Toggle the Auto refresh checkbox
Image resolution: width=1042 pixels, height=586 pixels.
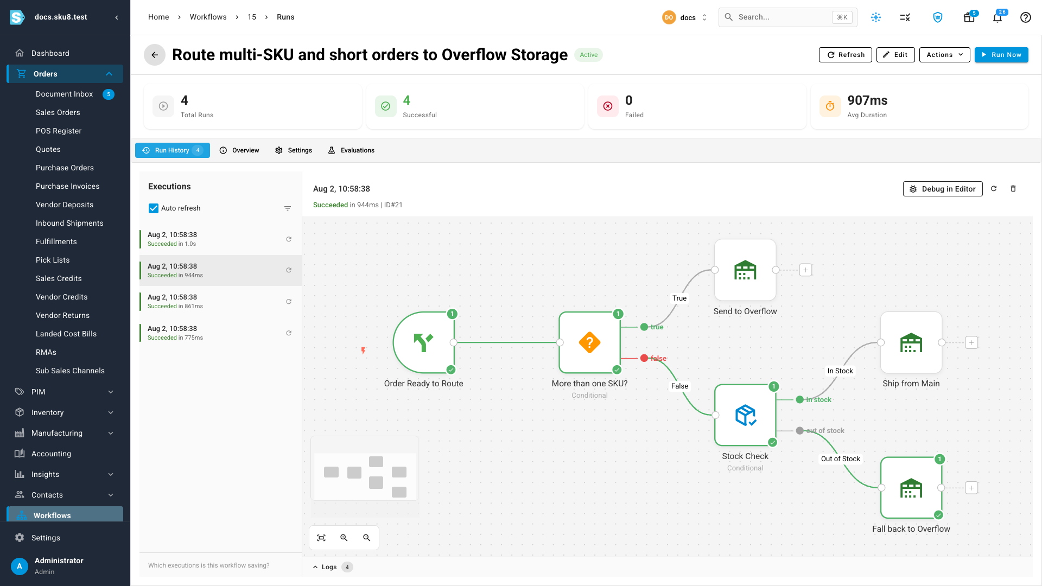(154, 208)
